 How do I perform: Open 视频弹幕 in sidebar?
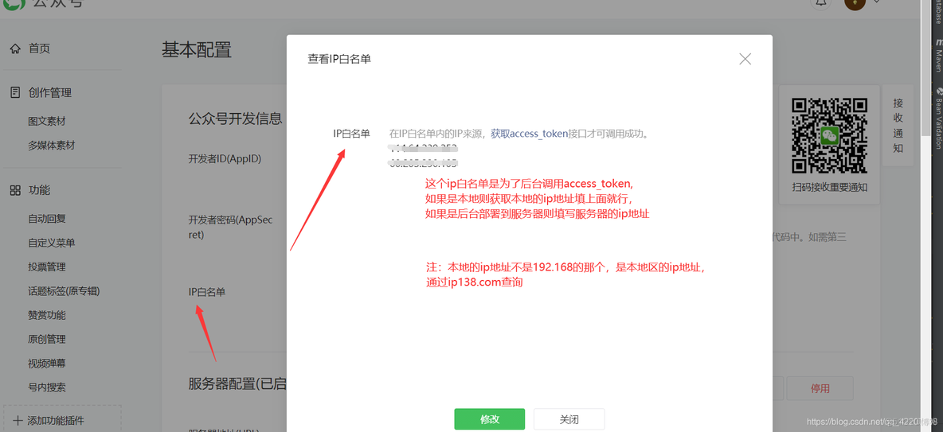[46, 364]
